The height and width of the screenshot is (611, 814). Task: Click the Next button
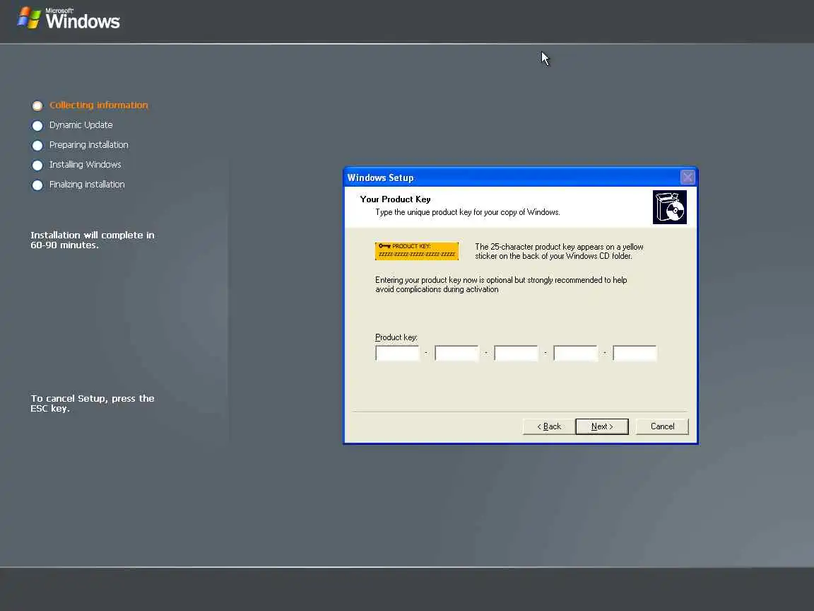point(602,426)
